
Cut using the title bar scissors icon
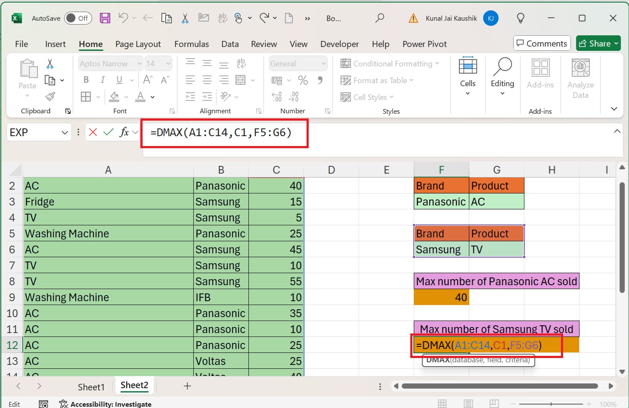pos(185,18)
